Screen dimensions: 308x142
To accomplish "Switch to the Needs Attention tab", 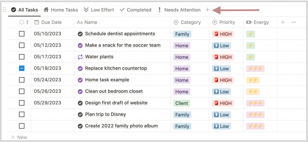I will [x=179, y=10].
